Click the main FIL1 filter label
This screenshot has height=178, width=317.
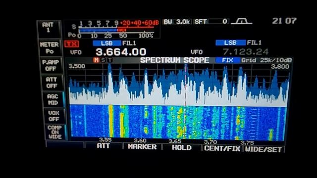pyautogui.click(x=129, y=43)
